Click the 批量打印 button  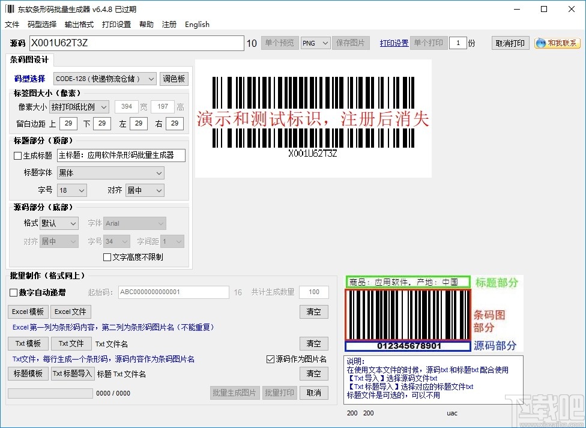pyautogui.click(x=279, y=393)
